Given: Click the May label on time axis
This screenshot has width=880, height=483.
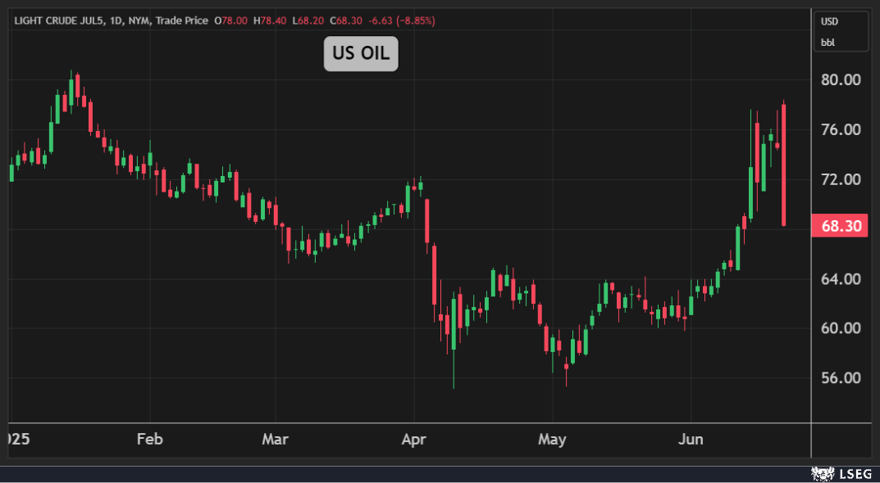Looking at the screenshot, I should (552, 440).
